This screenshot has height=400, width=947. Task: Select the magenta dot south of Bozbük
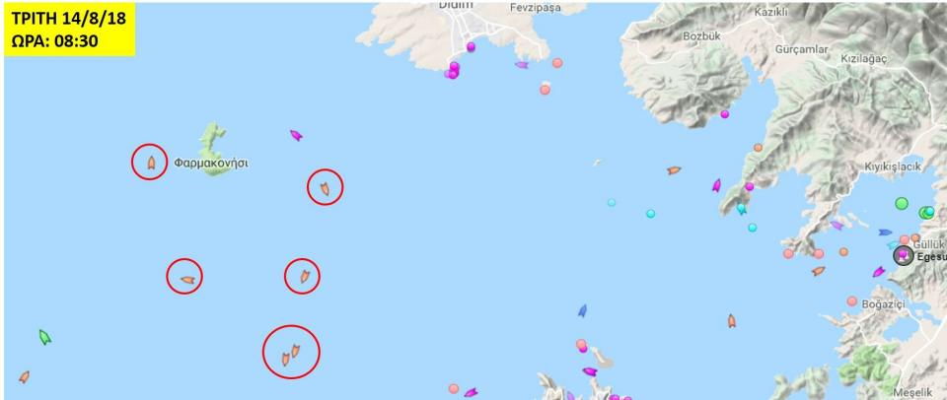point(725,114)
